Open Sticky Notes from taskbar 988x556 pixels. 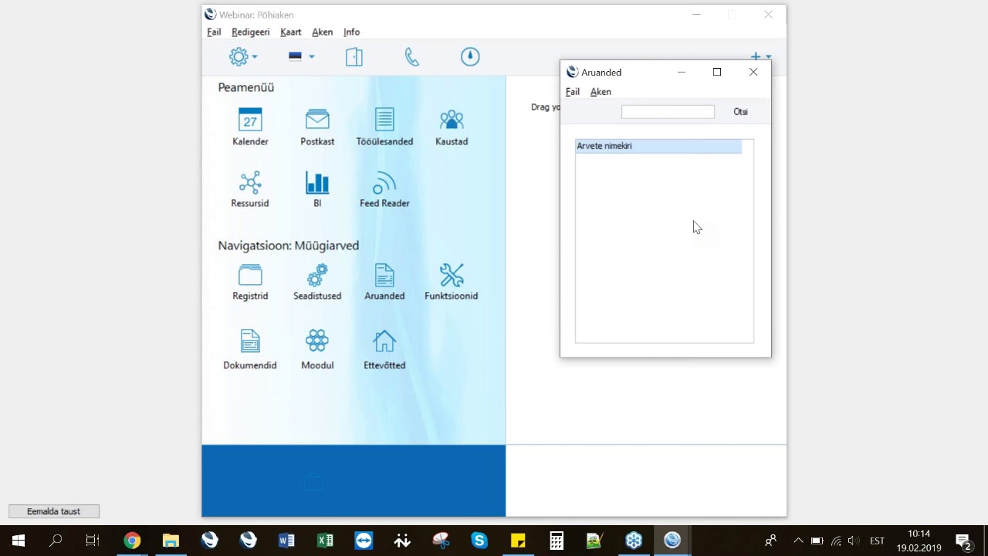coord(518,541)
